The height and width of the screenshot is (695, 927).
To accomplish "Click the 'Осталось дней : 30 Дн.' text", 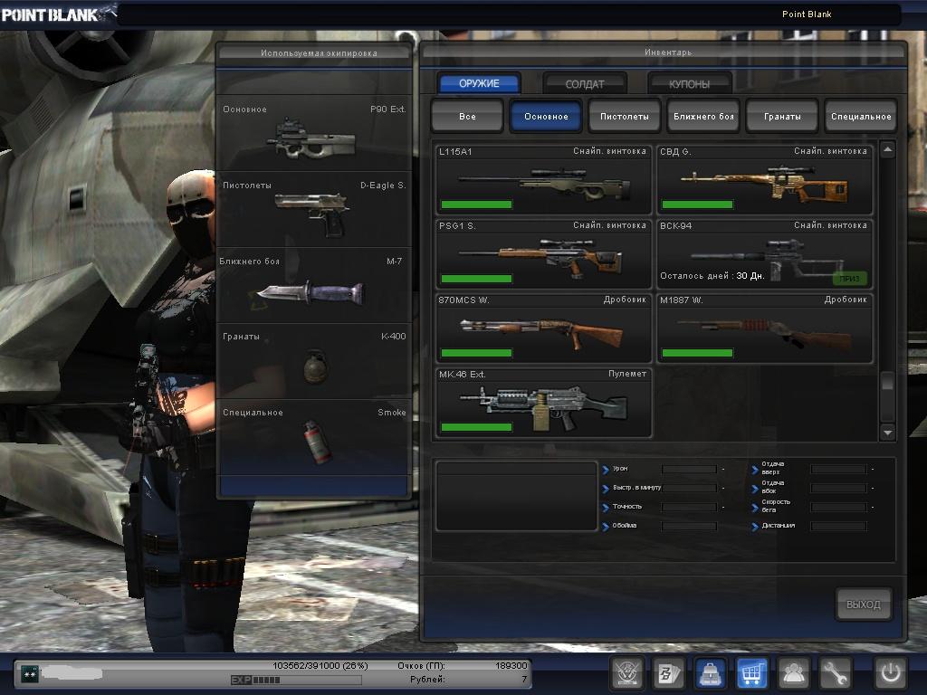I will pyautogui.click(x=712, y=275).
